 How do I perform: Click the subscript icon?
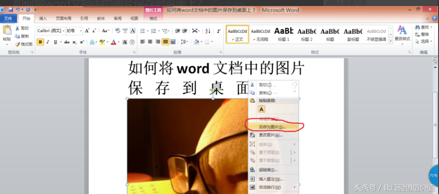point(74,42)
